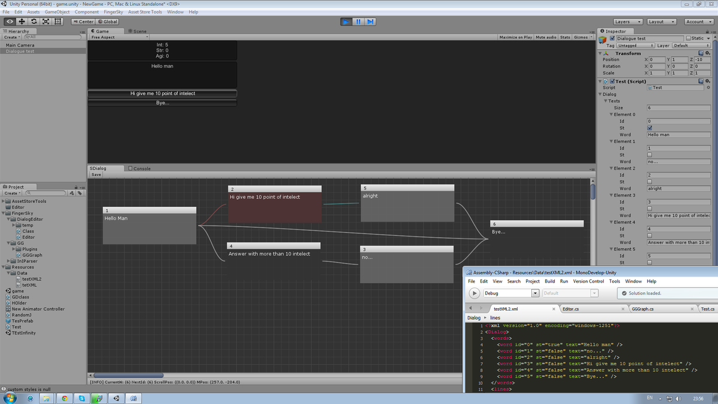
Task: Open the Component menu
Action: coord(87,12)
